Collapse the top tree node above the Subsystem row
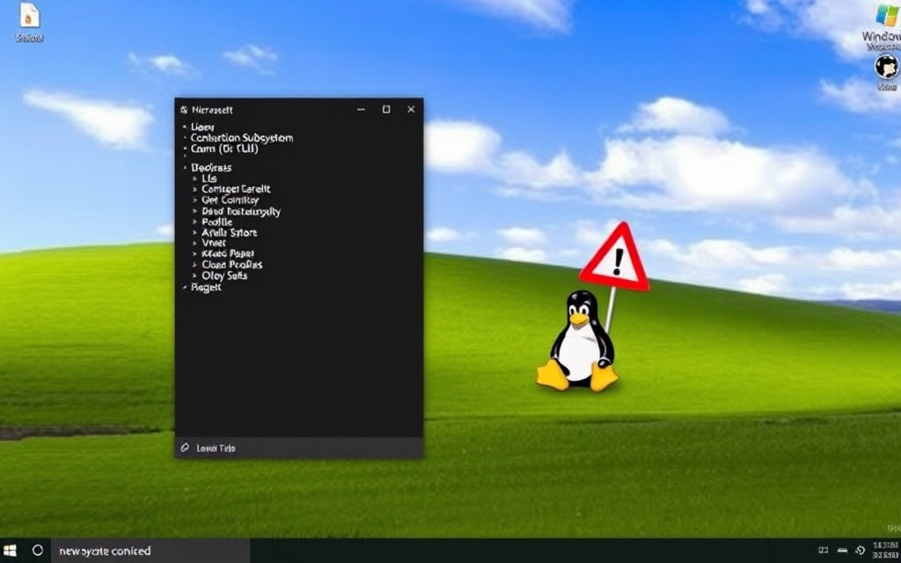The height and width of the screenshot is (563, 901). coord(184,127)
